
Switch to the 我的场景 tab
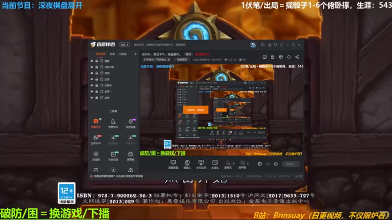point(100,54)
